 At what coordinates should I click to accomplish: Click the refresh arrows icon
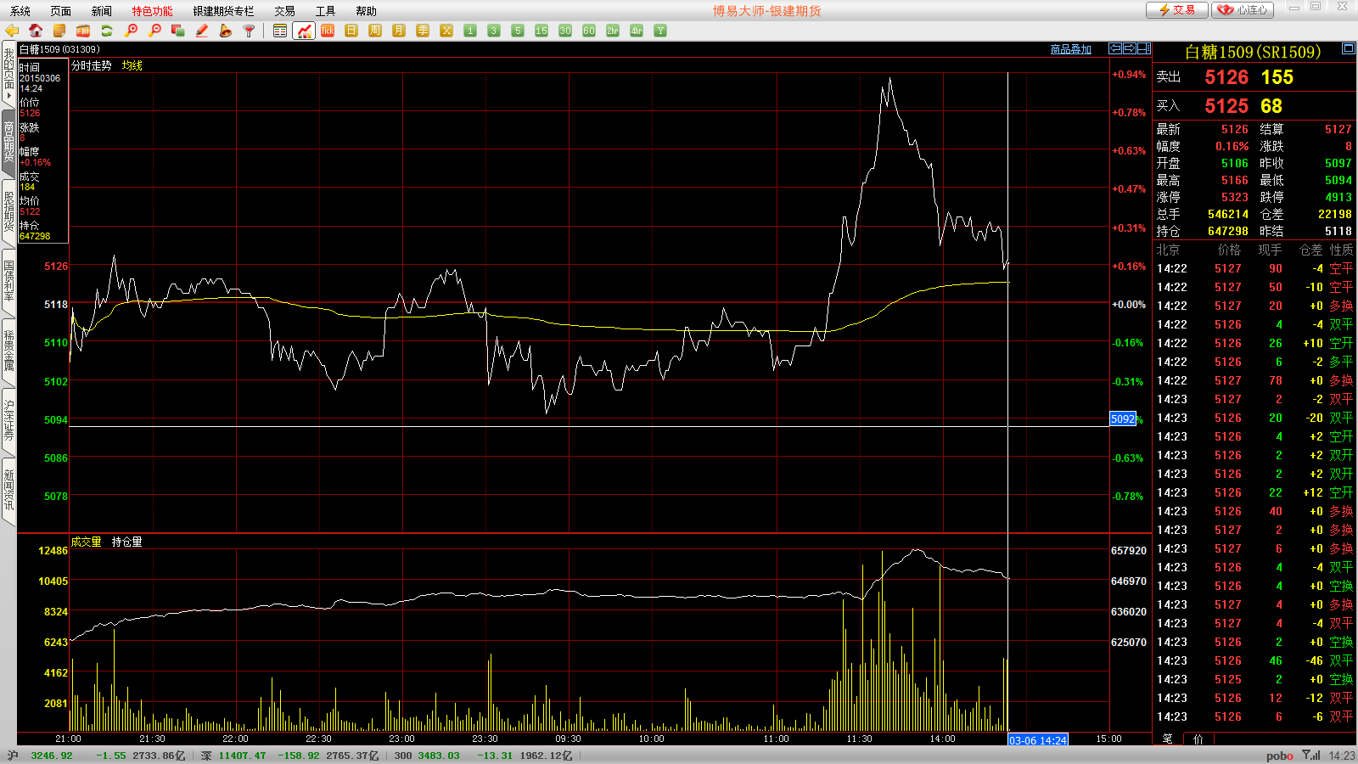point(107,31)
